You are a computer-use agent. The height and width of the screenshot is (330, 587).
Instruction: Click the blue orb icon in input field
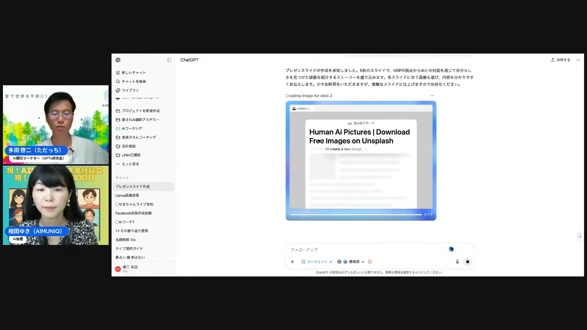pyautogui.click(x=451, y=249)
